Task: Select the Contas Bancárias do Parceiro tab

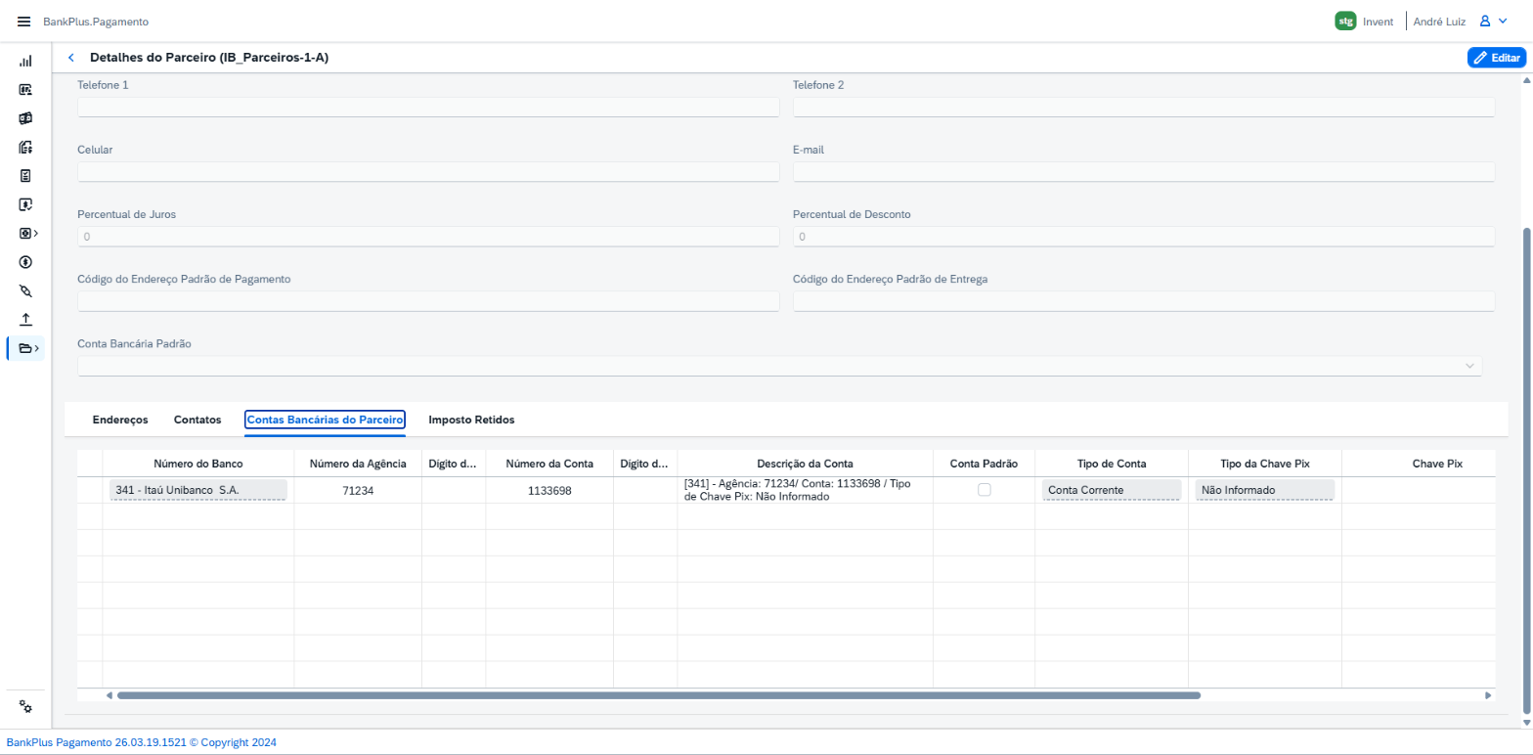Action: click(326, 420)
